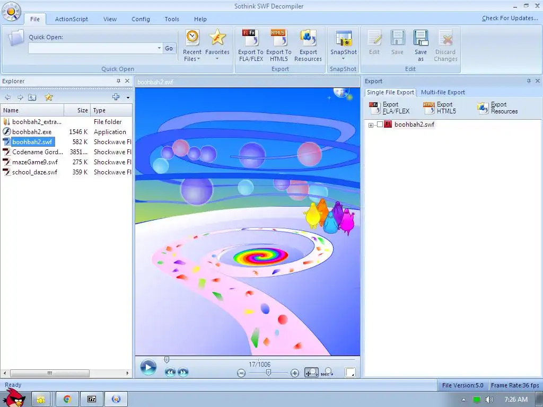Sort by the Type column header
Image resolution: width=543 pixels, height=407 pixels.
click(111, 110)
